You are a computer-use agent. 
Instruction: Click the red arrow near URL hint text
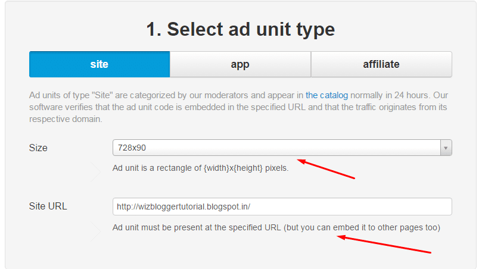click(384, 245)
